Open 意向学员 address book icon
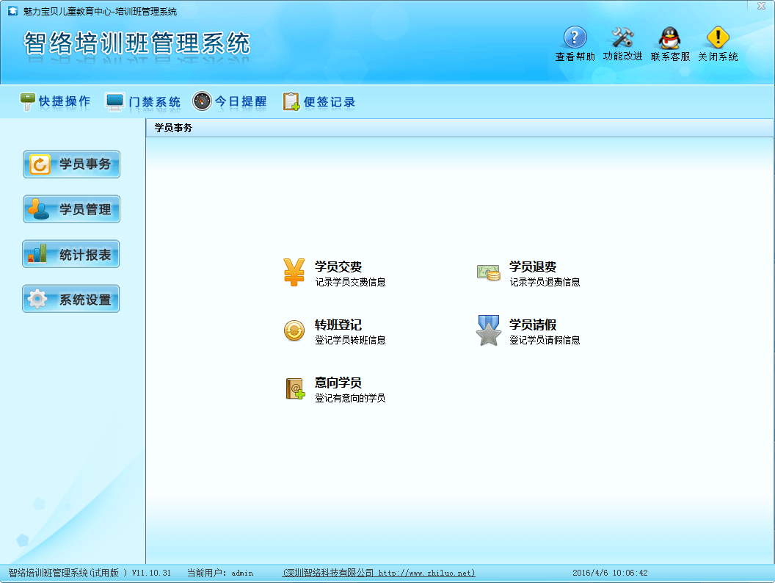 (x=294, y=388)
